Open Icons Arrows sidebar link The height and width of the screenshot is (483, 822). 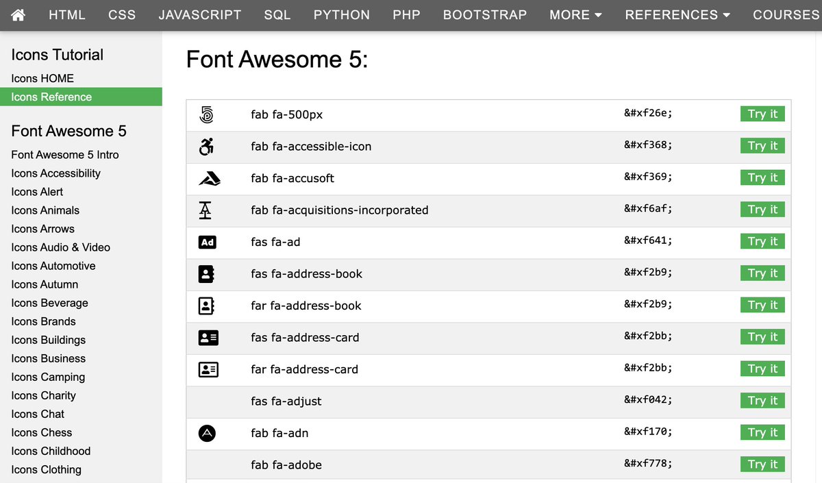(42, 229)
